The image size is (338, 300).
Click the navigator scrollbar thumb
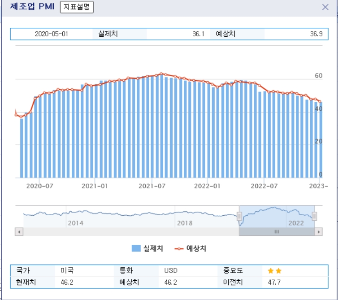pyautogui.click(x=277, y=232)
